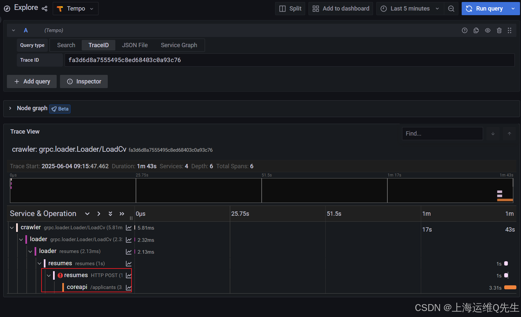Viewport: 521px width, 317px height.
Task: Expand the Node graph panel
Action: click(10, 108)
